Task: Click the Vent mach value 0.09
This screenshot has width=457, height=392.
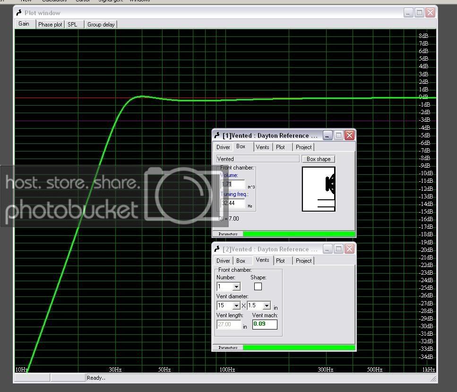Action: [265, 324]
